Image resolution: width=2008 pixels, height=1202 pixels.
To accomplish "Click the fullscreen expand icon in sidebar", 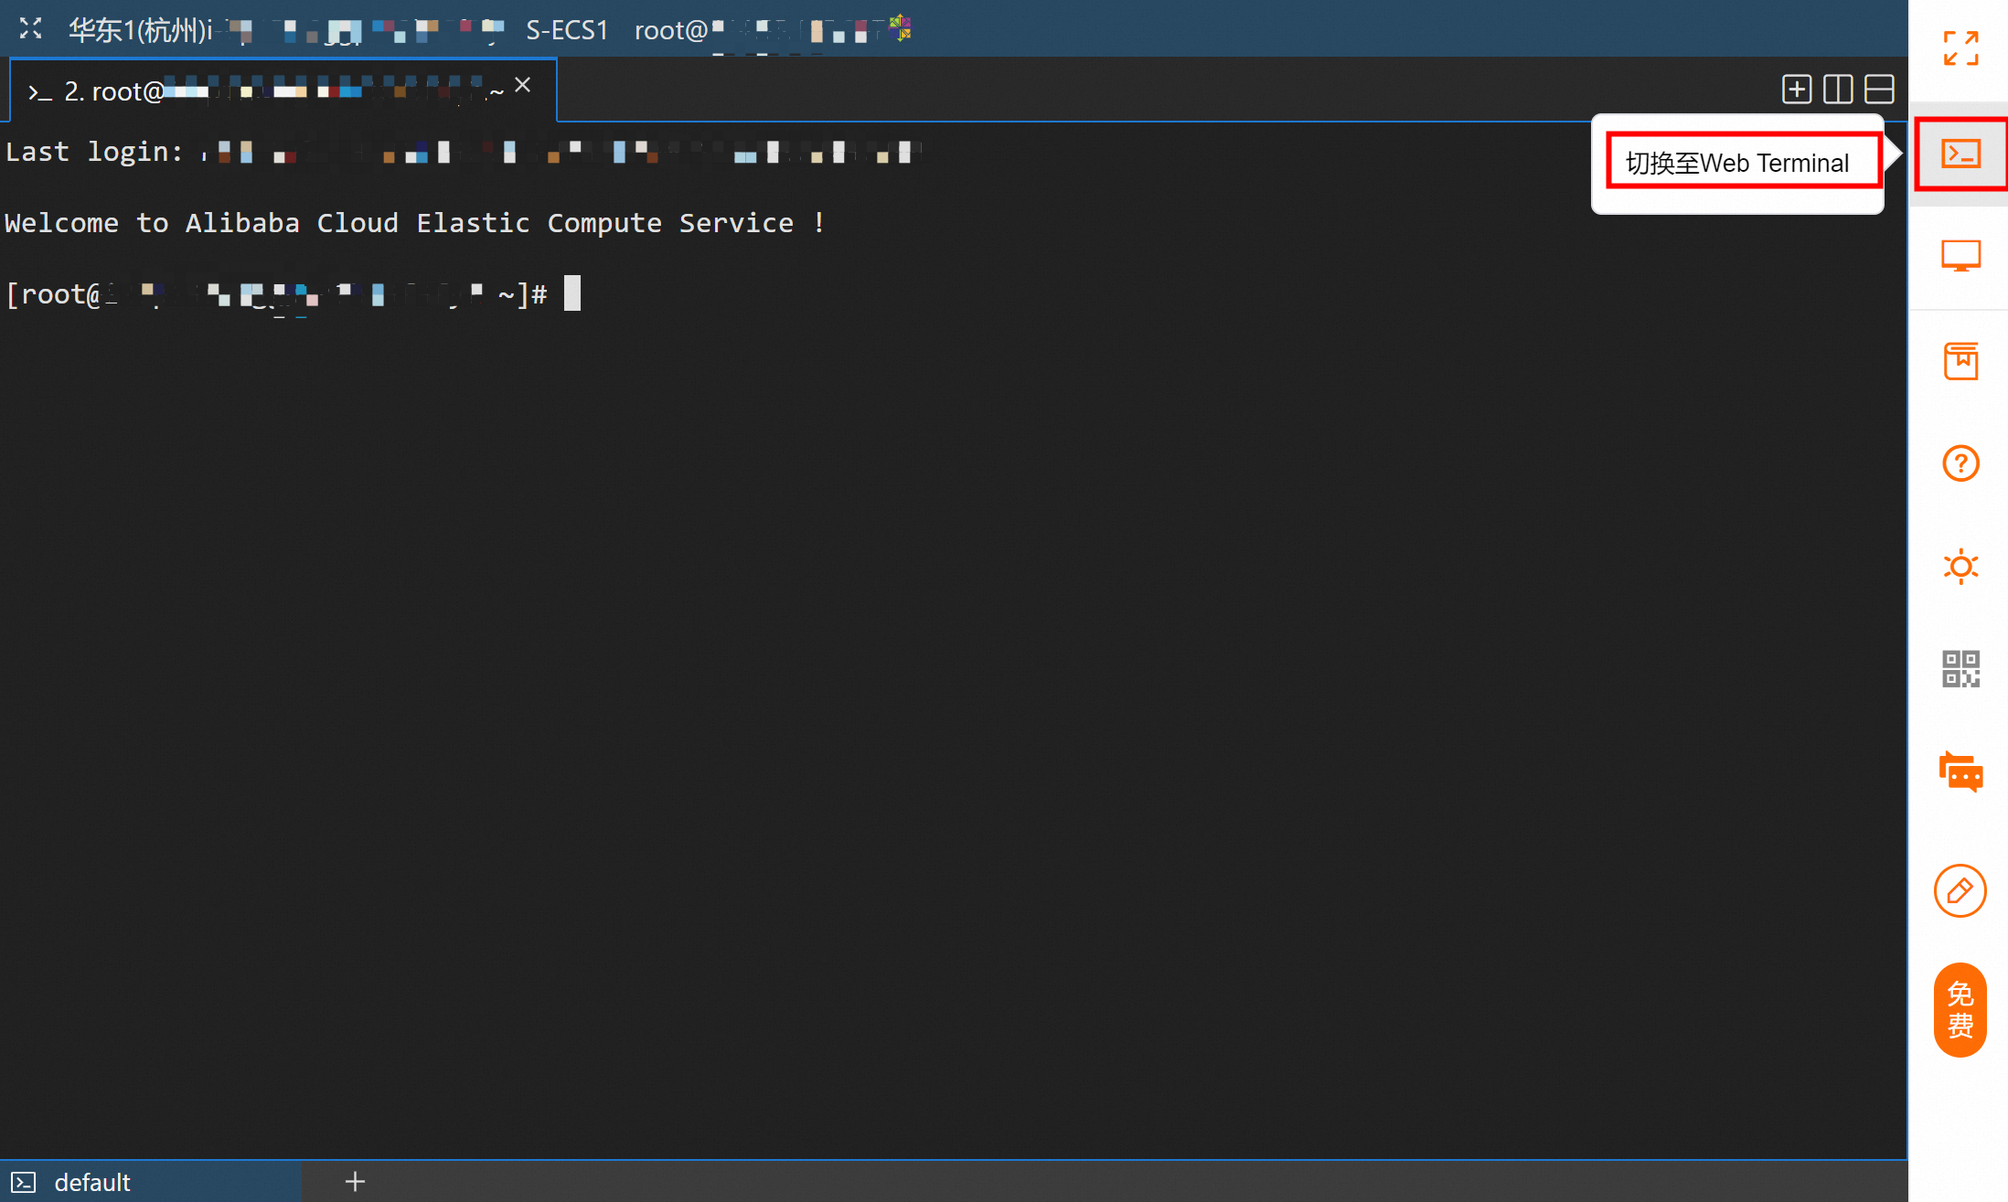I will (1960, 48).
